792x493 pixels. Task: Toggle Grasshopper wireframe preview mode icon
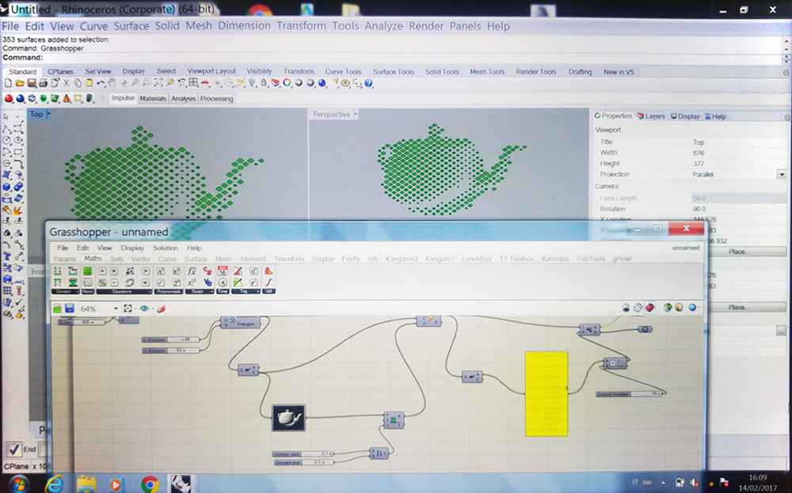[638, 308]
